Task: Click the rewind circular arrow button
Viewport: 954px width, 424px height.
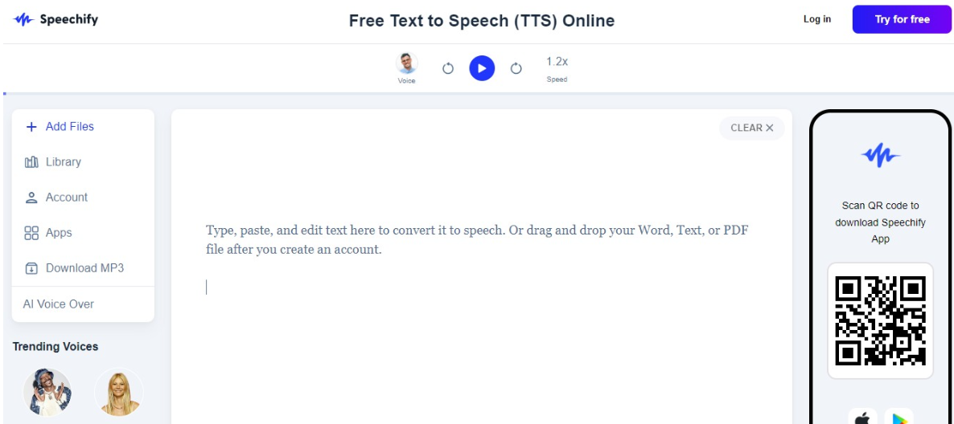Action: (x=448, y=68)
